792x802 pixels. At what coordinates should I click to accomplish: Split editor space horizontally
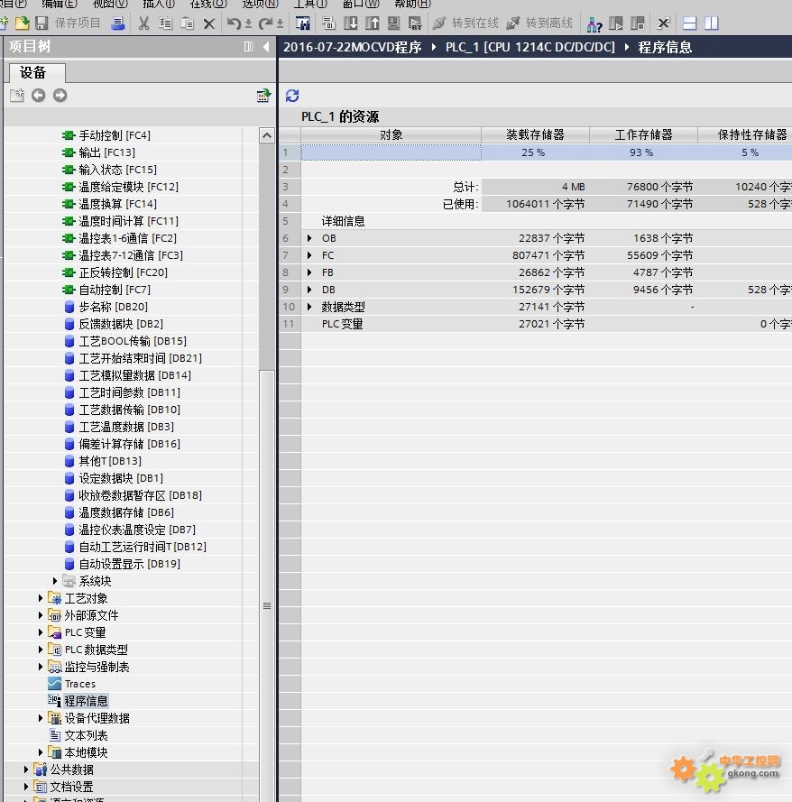690,23
